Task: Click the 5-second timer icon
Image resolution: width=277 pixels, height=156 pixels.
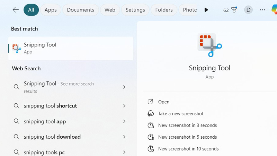Action: pos(151,137)
